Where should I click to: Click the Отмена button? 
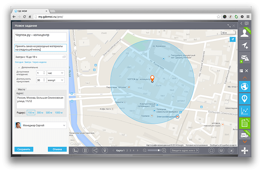pyautogui.click(x=57, y=149)
